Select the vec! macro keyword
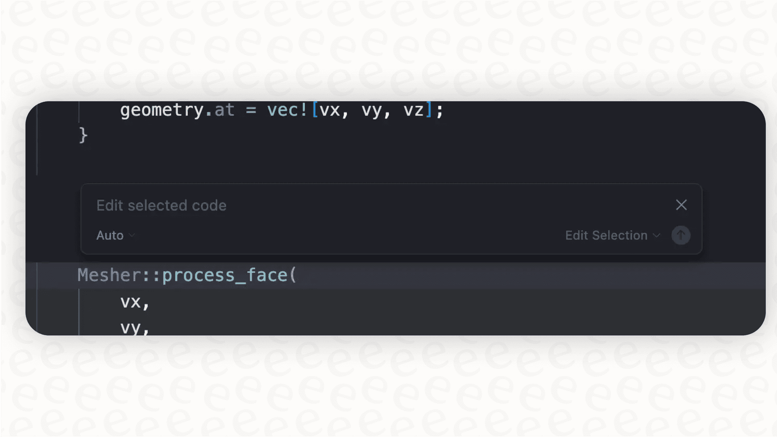777x437 pixels. click(x=287, y=110)
